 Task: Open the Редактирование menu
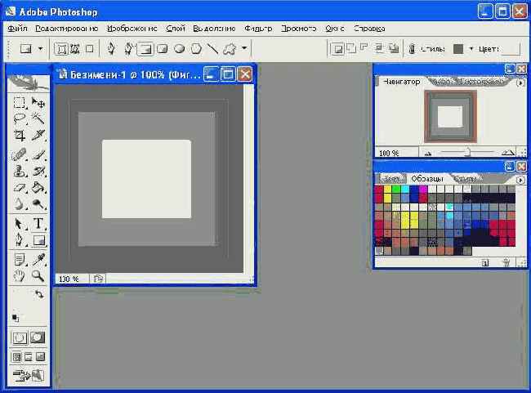pos(67,29)
